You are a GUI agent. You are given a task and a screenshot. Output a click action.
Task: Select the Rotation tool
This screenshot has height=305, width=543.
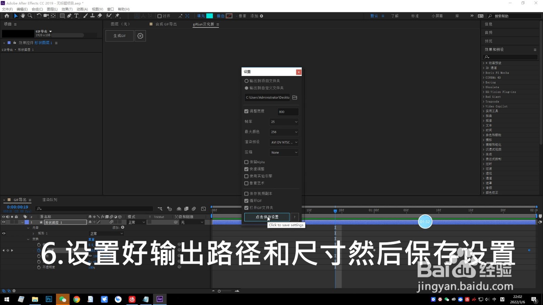click(x=39, y=16)
